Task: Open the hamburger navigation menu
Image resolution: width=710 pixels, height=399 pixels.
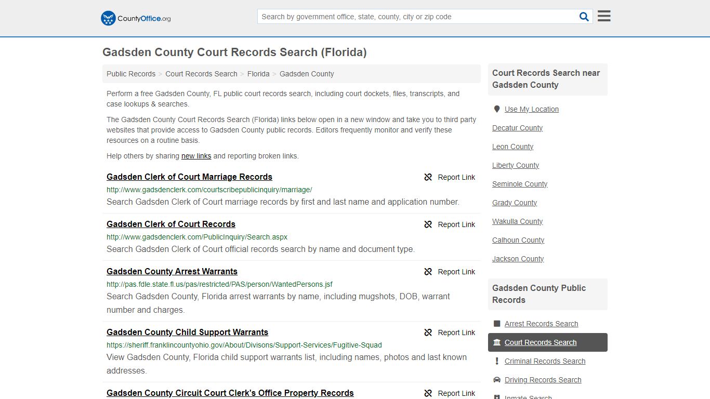Action: pos(603,16)
